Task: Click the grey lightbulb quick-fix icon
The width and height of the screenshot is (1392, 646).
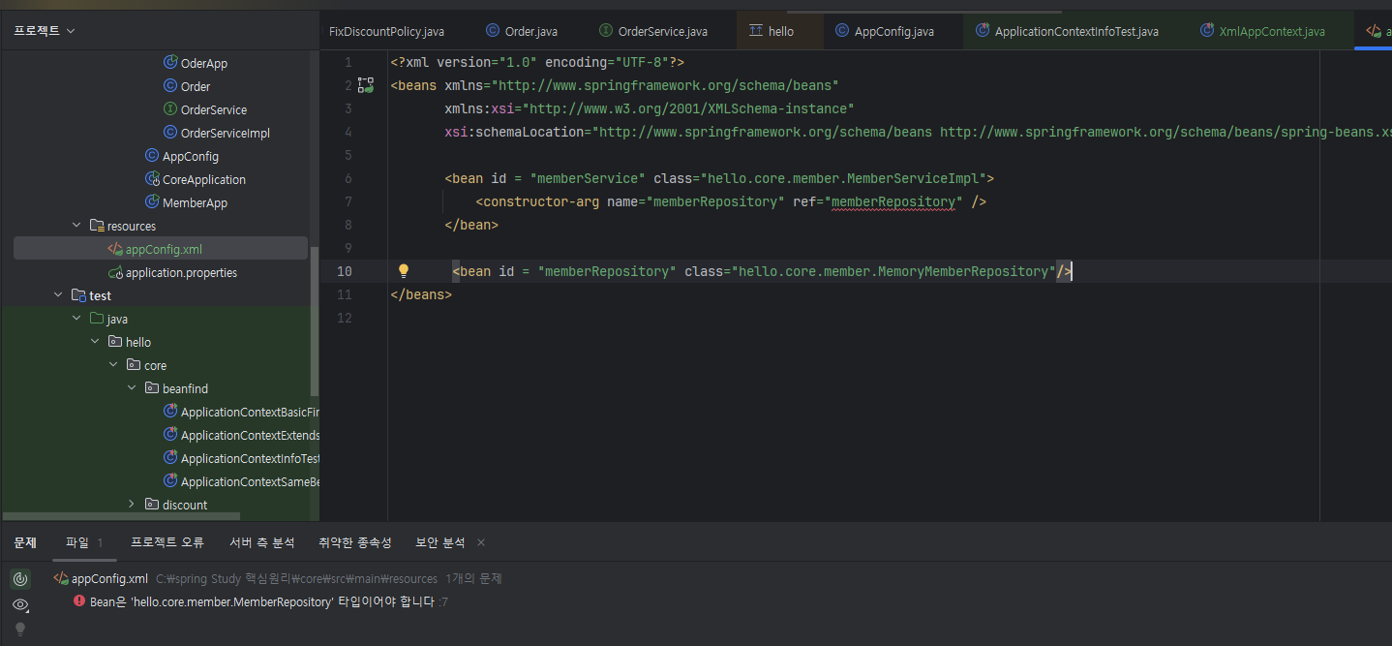Action: (19, 630)
